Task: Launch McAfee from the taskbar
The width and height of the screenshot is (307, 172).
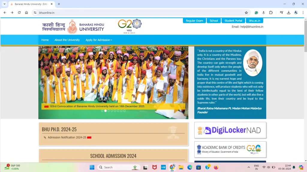Action: (154, 167)
